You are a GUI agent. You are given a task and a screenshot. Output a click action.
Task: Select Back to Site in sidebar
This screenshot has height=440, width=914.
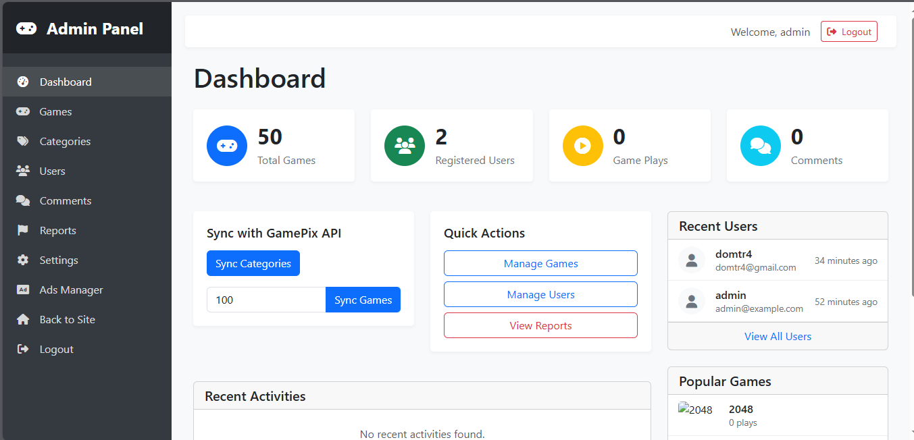(x=87, y=319)
